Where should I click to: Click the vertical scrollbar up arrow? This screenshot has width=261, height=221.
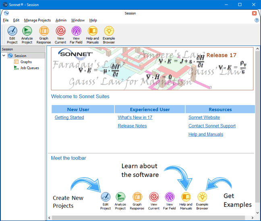pos(257,49)
